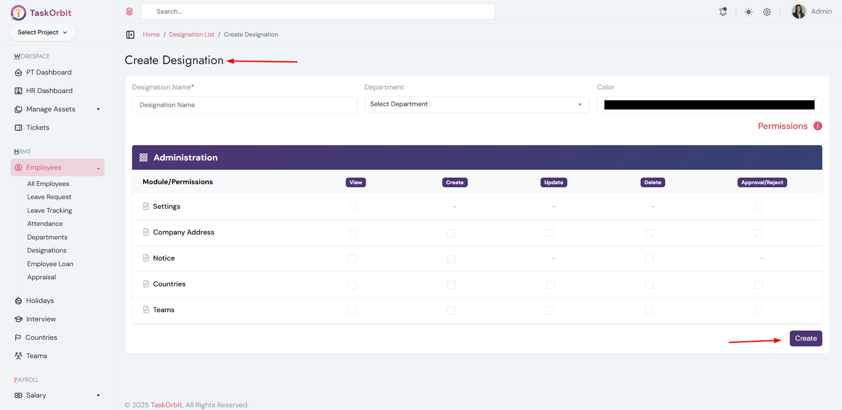This screenshot has height=410, width=842.
Task: Open the Select Department dropdown
Action: pos(476,105)
